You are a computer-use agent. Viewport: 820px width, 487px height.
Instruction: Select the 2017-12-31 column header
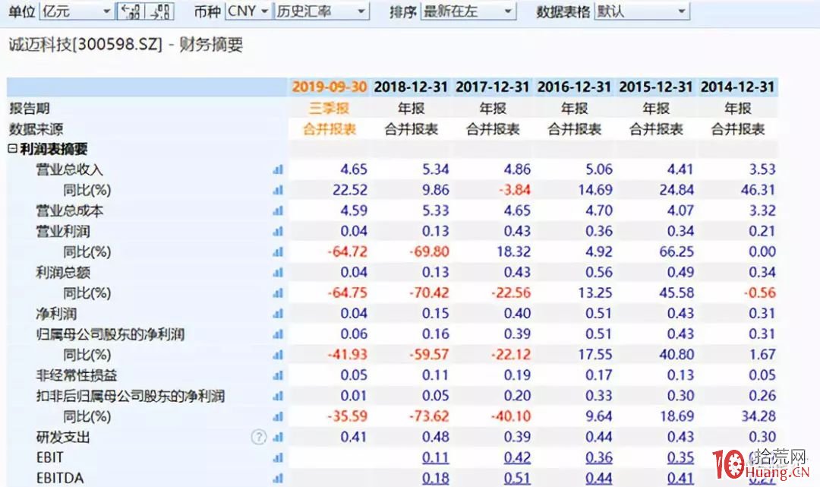click(493, 87)
